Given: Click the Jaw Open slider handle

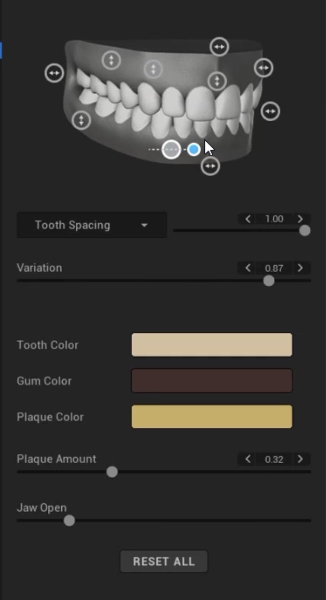Looking at the screenshot, I should pyautogui.click(x=69, y=520).
